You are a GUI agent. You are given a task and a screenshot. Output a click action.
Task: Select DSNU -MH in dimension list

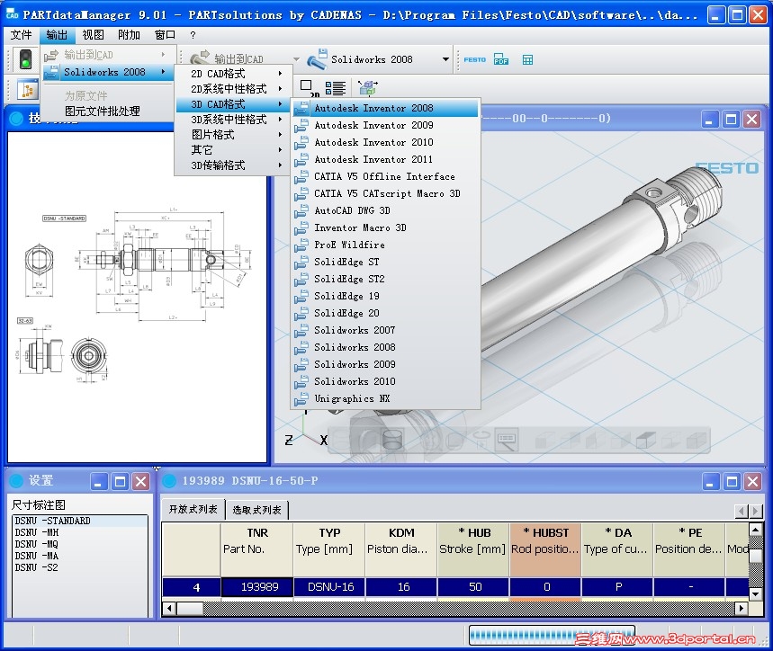[x=80, y=532]
